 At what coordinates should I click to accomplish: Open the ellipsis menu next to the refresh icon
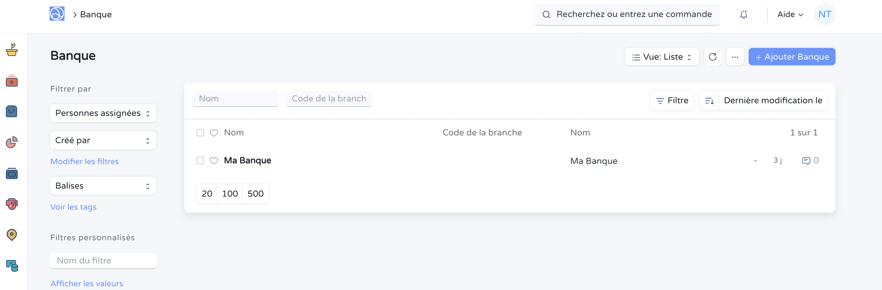(x=735, y=57)
